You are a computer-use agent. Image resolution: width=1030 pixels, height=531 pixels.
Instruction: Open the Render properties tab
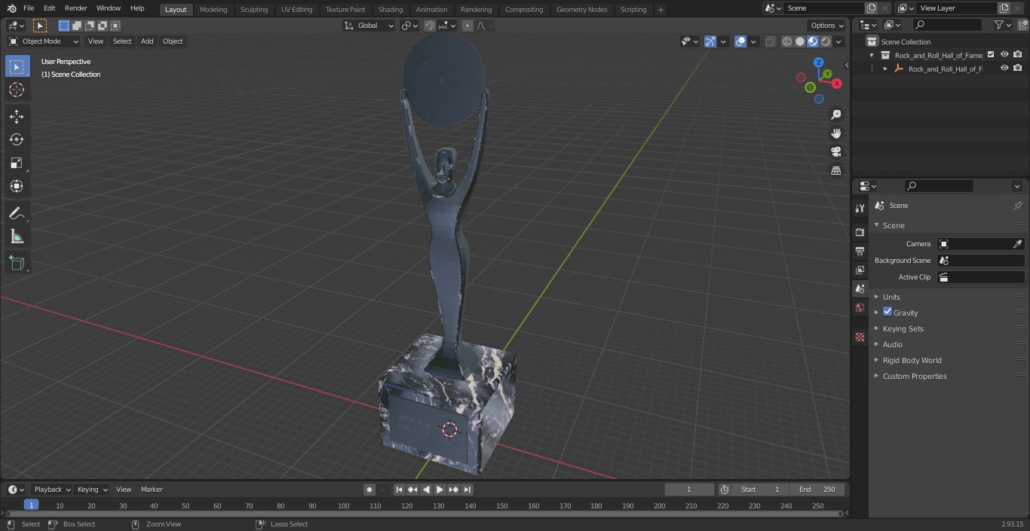(860, 232)
